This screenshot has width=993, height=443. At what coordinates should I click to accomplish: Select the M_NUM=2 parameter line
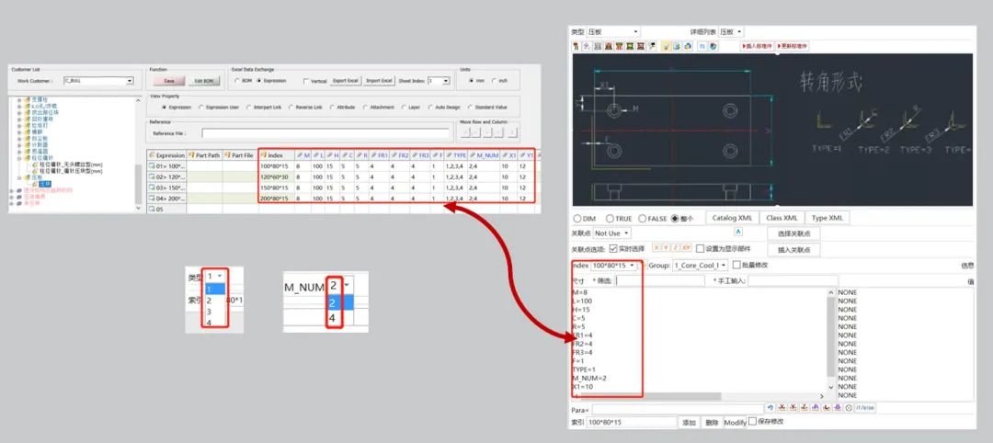589,378
